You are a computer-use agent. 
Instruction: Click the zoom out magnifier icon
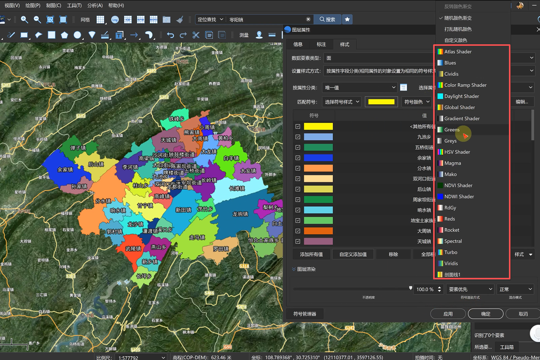[37, 19]
